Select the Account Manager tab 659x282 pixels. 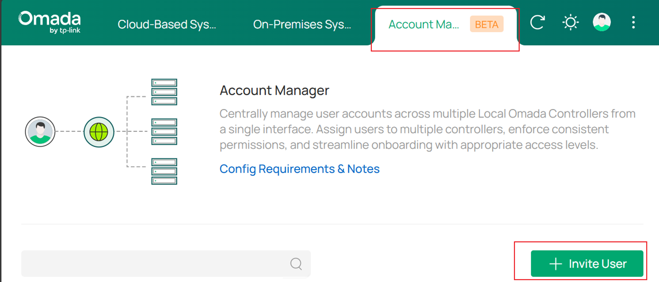pos(424,24)
